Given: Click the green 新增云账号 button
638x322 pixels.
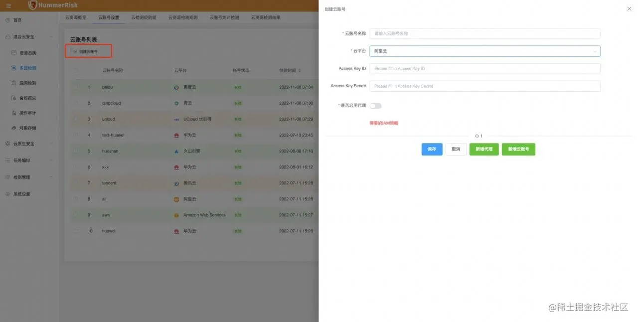Looking at the screenshot, I should (518, 149).
